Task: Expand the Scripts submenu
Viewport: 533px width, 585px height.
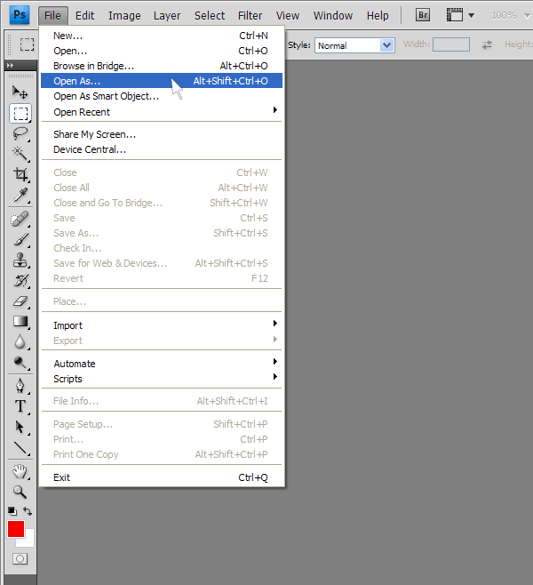Action: tap(162, 379)
